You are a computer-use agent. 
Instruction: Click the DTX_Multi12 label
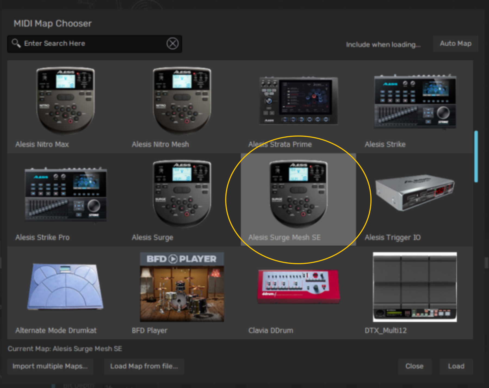click(386, 330)
